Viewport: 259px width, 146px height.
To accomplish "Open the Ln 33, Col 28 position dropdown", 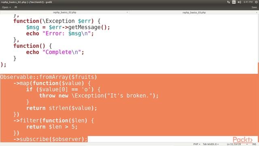I will point(237,144).
